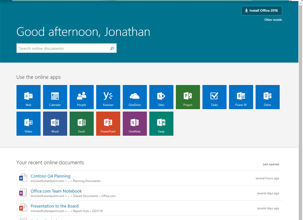Click the search magnifier icon
Screen dimensions: 303x220
tap(112, 48)
